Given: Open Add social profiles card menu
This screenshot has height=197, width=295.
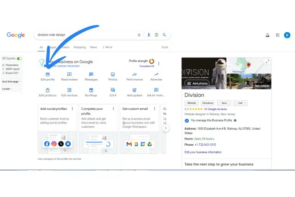Looking at the screenshot, I should (72, 109).
